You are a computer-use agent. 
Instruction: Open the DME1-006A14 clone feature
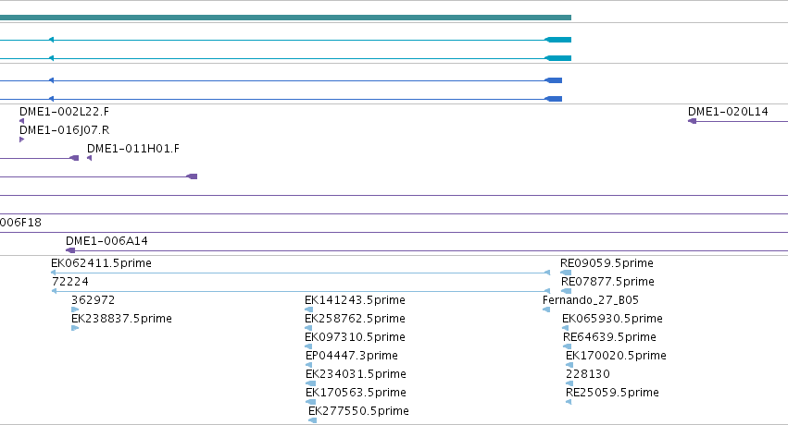click(427, 250)
